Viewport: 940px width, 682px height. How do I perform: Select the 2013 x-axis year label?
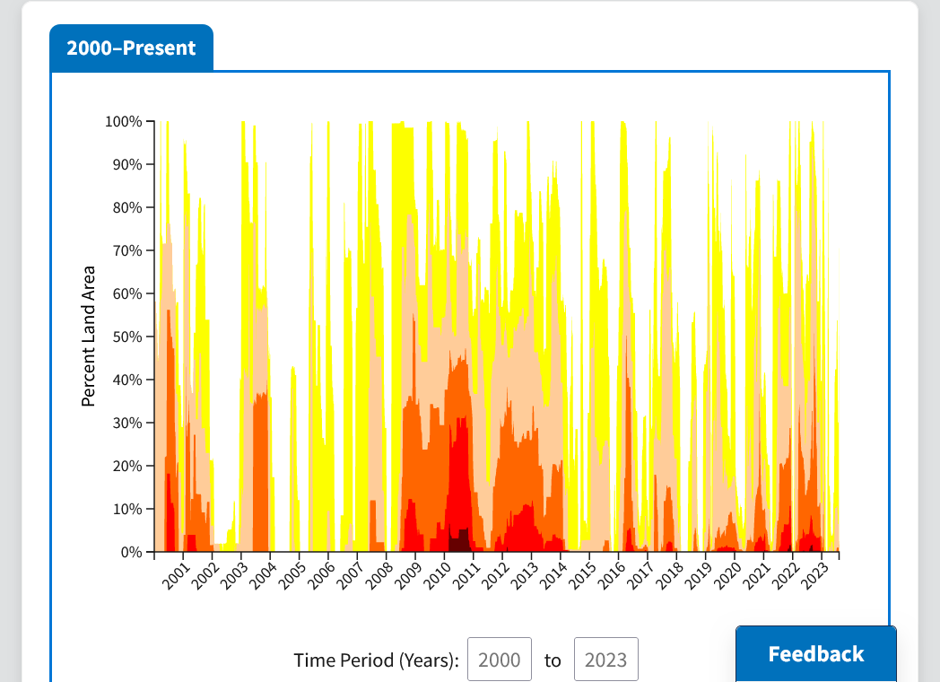[x=525, y=576]
